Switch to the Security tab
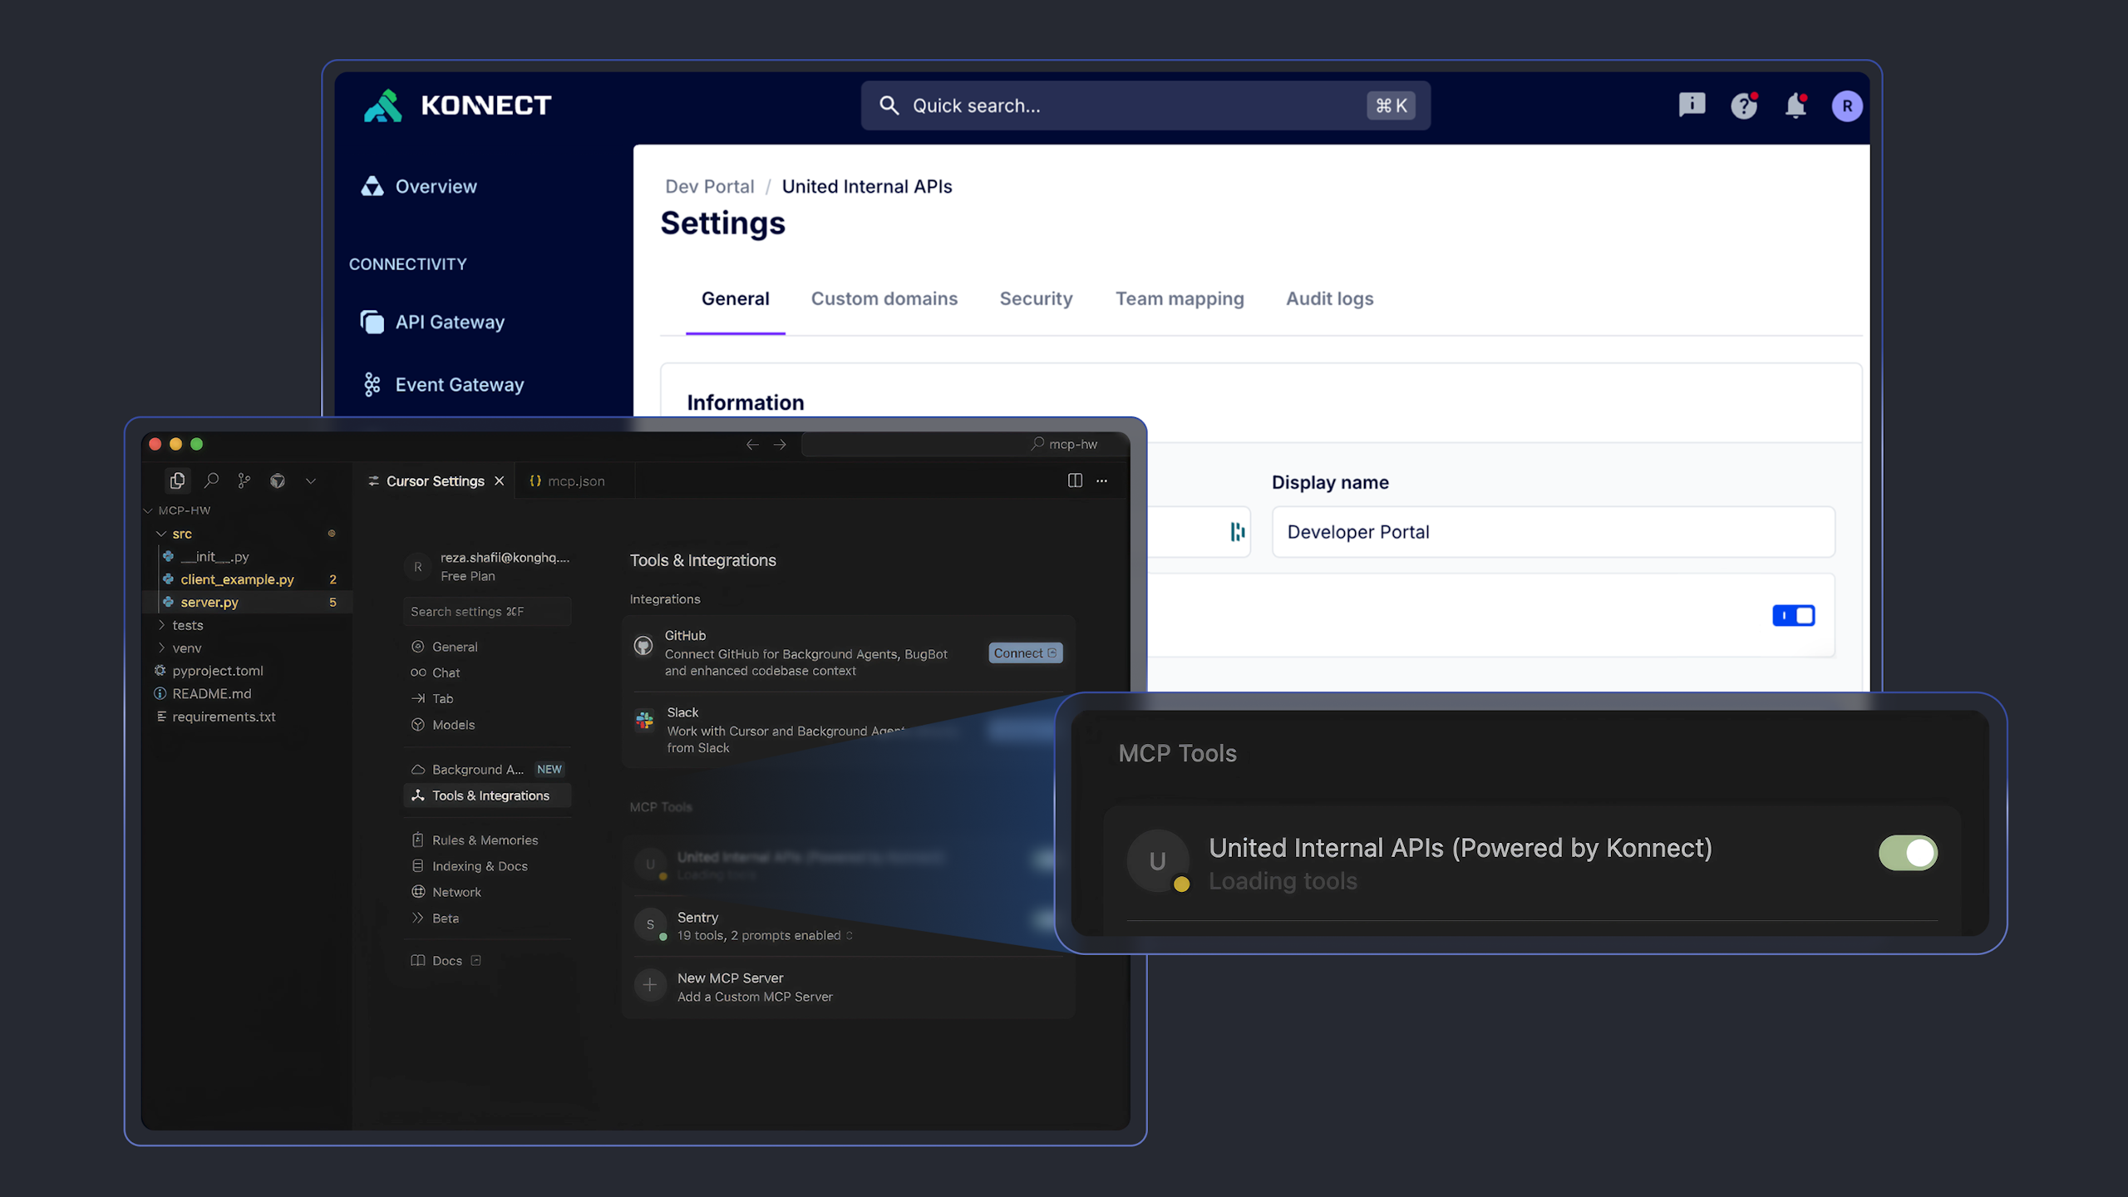 [1036, 298]
